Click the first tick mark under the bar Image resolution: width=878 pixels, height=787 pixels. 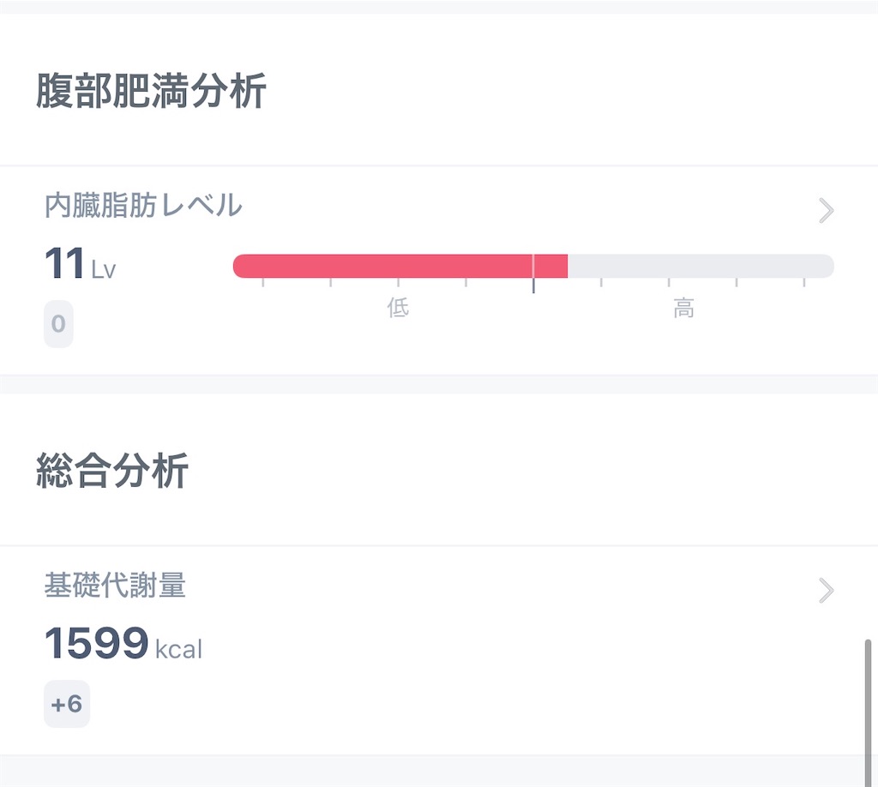click(263, 282)
